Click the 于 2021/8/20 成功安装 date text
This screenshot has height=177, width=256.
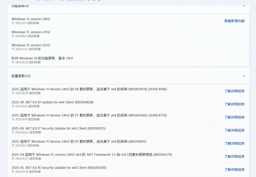tap(26, 62)
